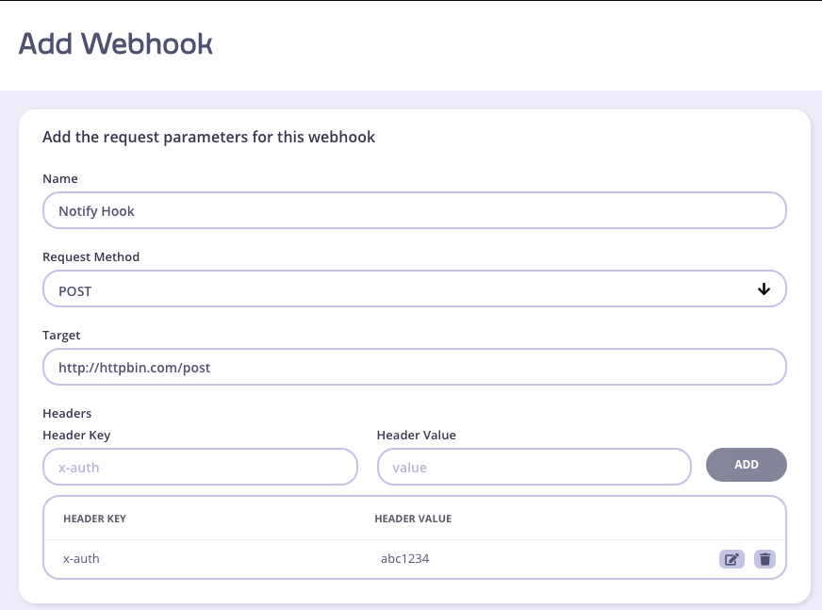
Task: Click the Target field label
Action: coord(61,335)
